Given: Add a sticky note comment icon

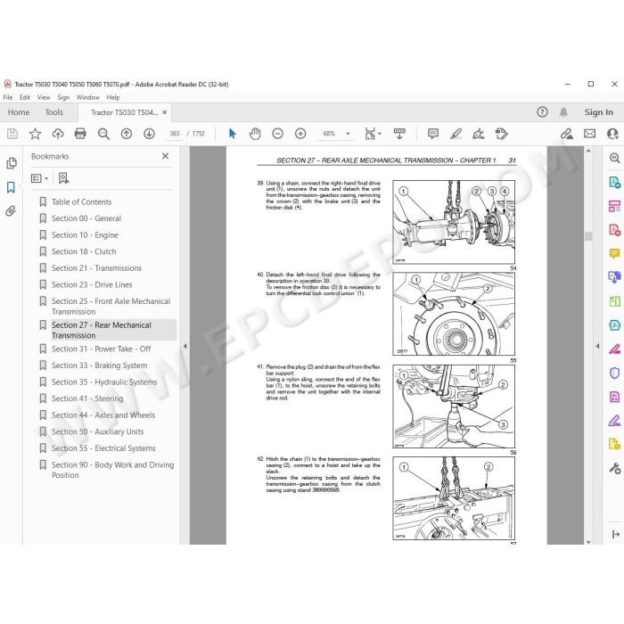Looking at the screenshot, I should tap(433, 134).
